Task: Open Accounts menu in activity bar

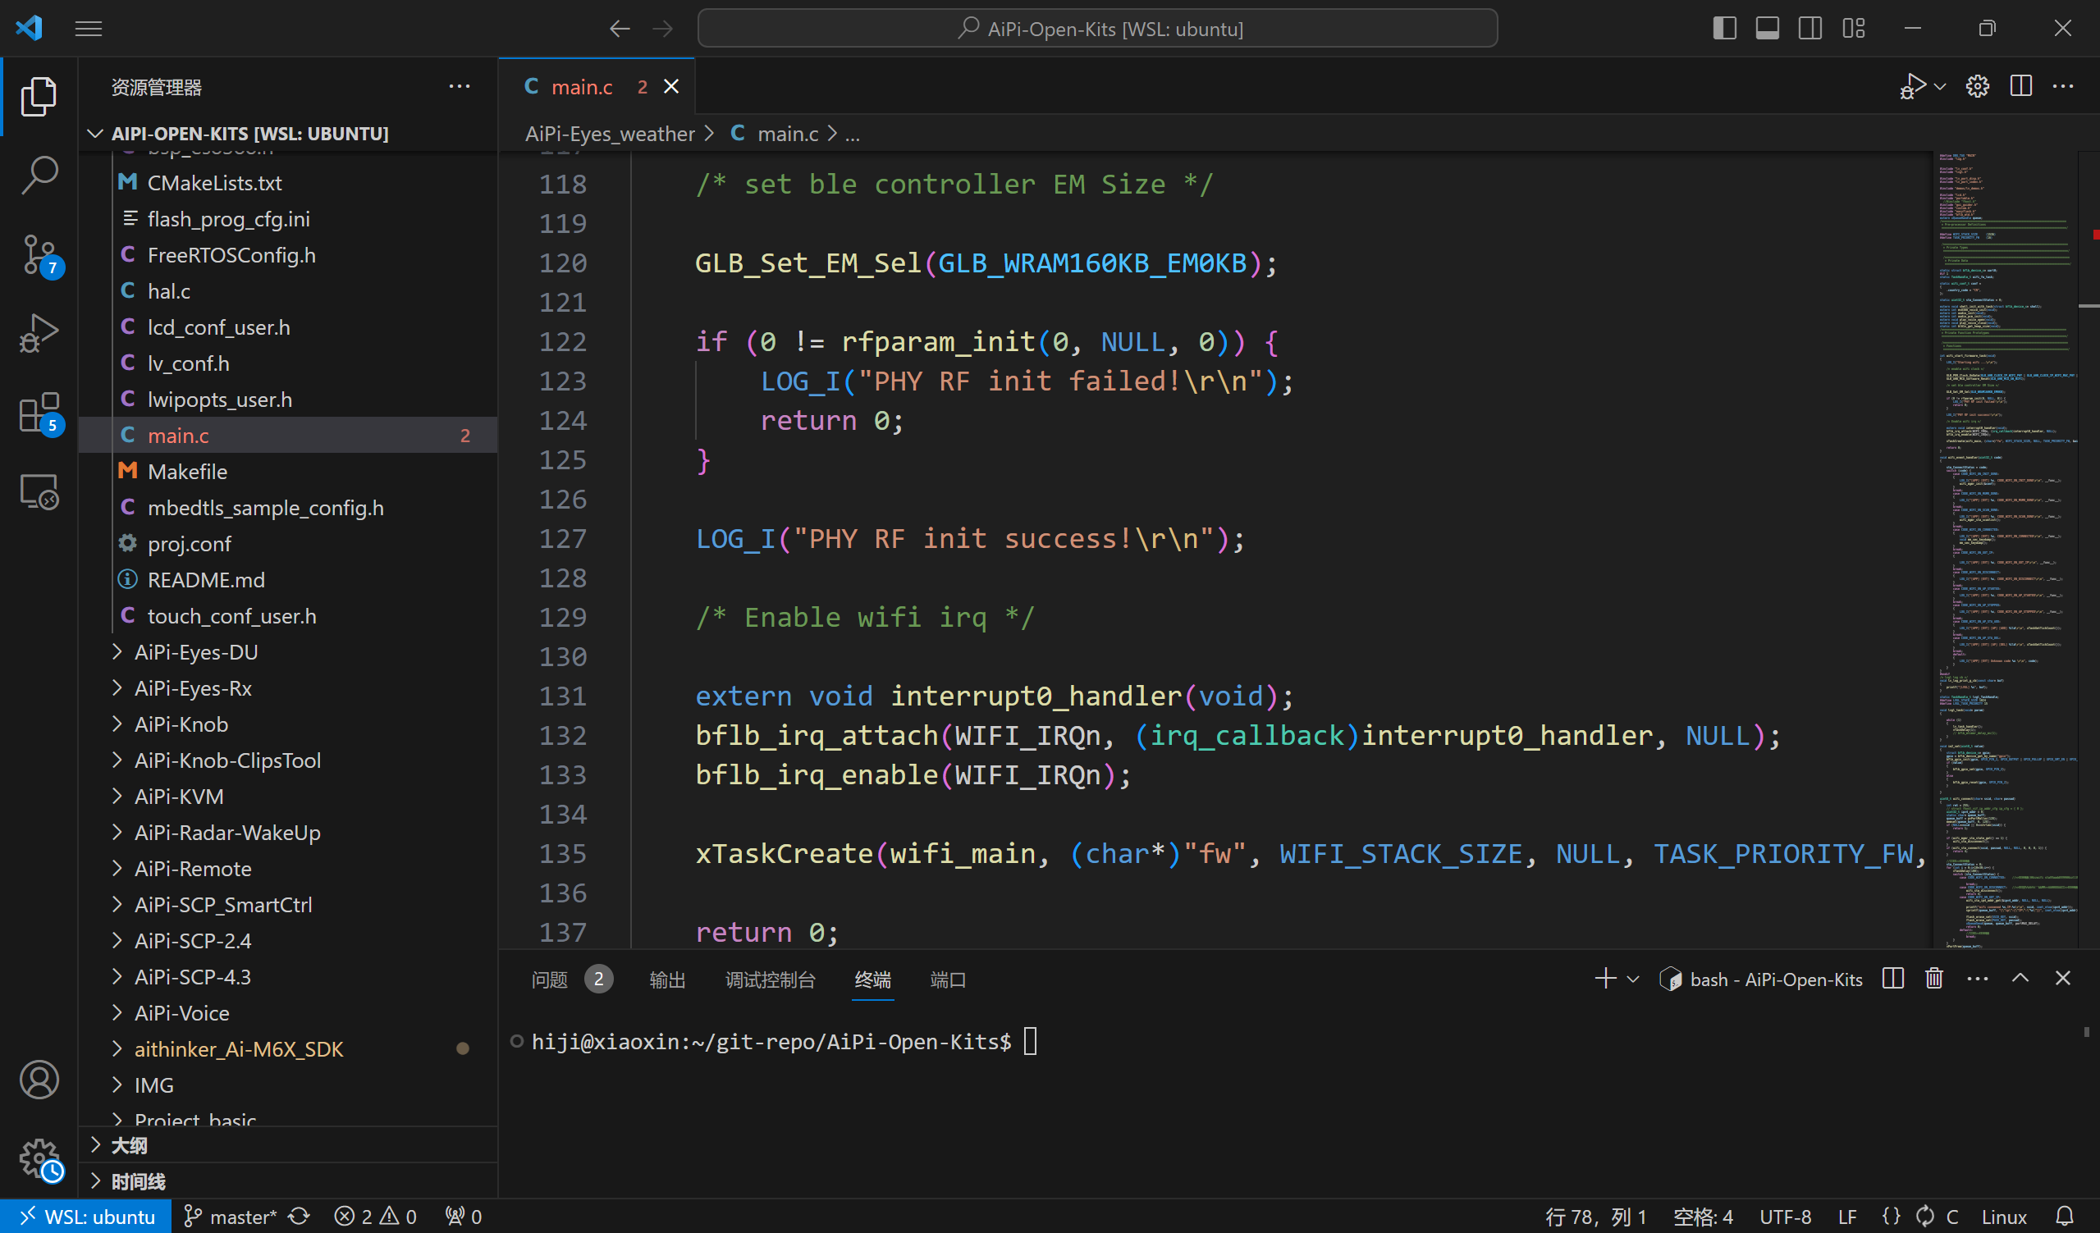Action: tap(39, 1080)
